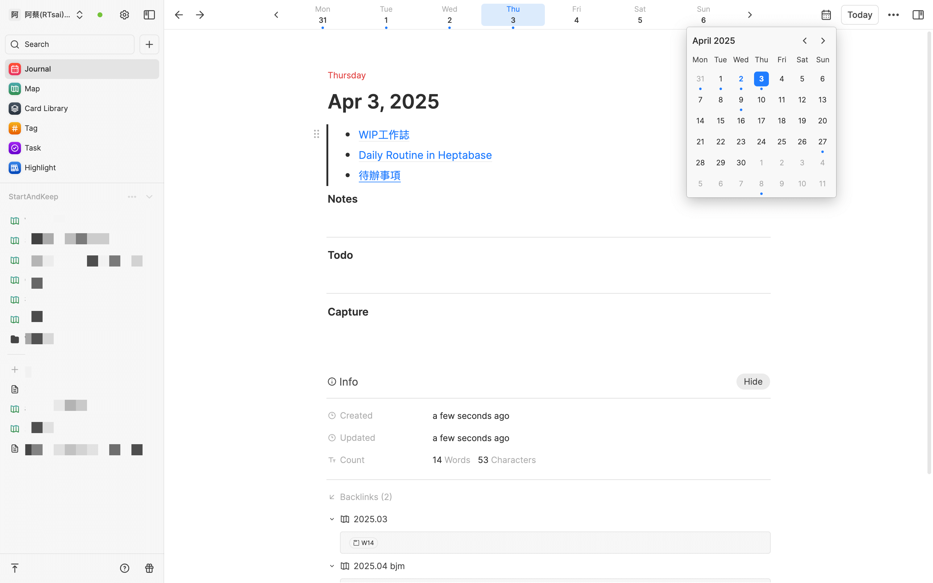
Task: Open the Map section icon in sidebar
Action: [14, 88]
